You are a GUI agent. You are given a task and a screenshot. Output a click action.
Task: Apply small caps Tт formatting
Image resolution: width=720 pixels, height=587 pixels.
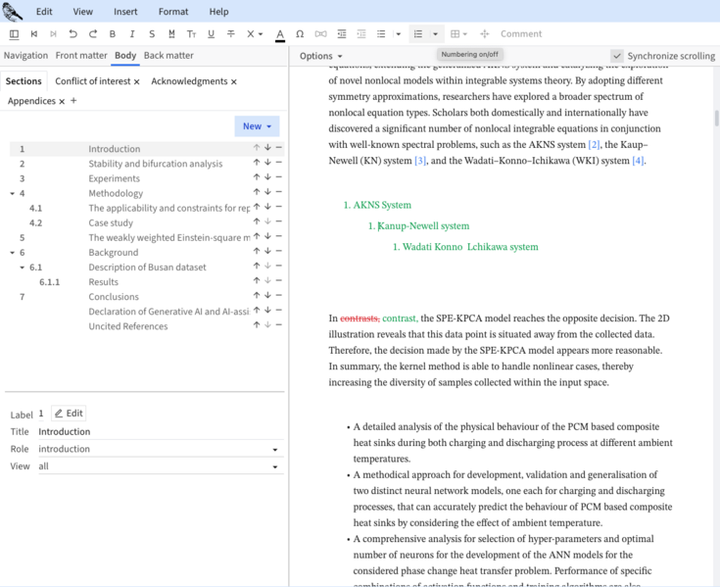tap(191, 34)
